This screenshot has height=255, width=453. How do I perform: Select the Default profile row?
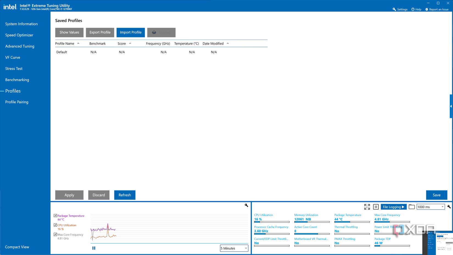(x=61, y=52)
